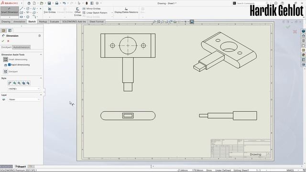Click the Add style star icon
This screenshot has height=172, width=306.
14,83
